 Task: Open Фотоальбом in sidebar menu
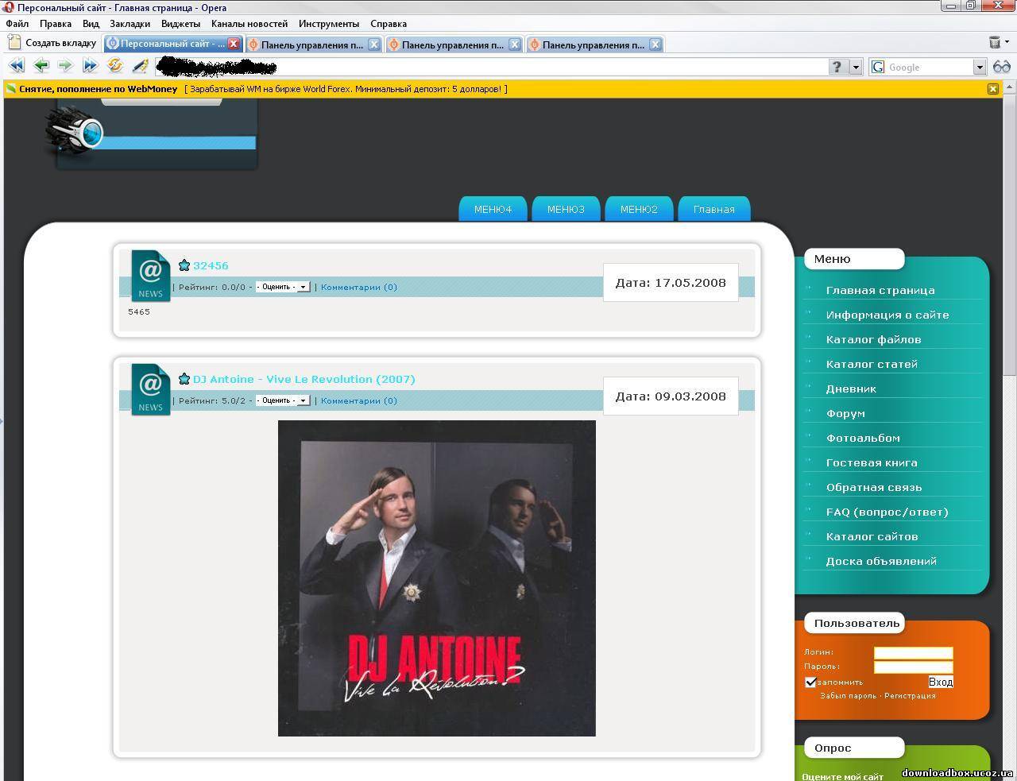tap(863, 438)
